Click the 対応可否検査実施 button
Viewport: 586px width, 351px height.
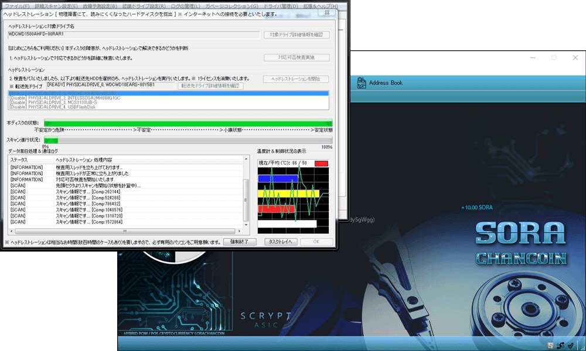(x=297, y=57)
